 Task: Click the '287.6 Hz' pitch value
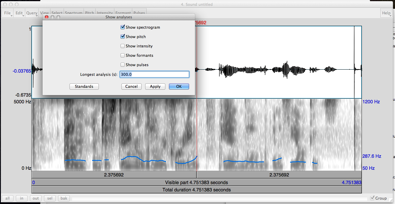(372, 156)
